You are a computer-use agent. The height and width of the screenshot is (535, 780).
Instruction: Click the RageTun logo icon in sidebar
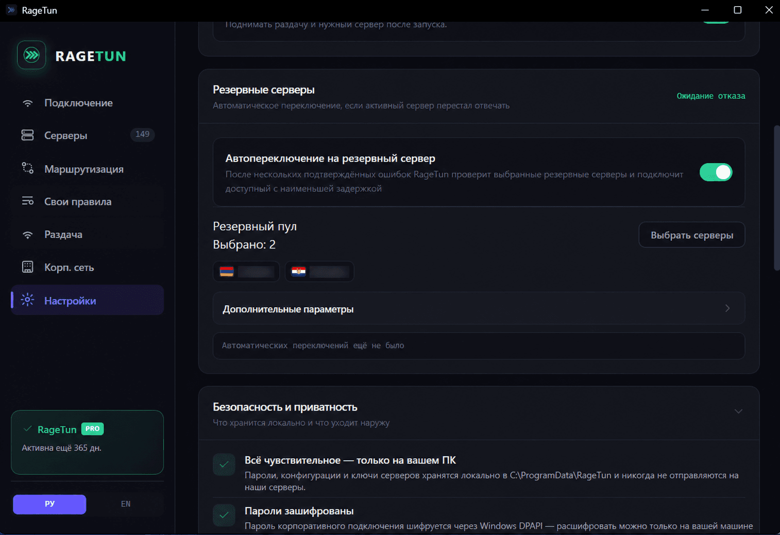pos(31,55)
